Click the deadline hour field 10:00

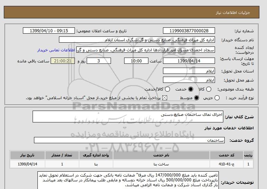point(136,61)
